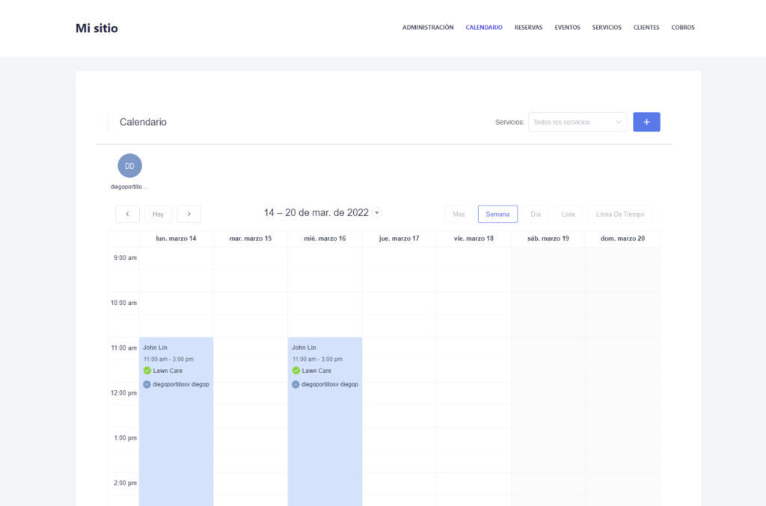Open the Reservas menu item
Viewport: 766px width, 506px height.
[529, 27]
